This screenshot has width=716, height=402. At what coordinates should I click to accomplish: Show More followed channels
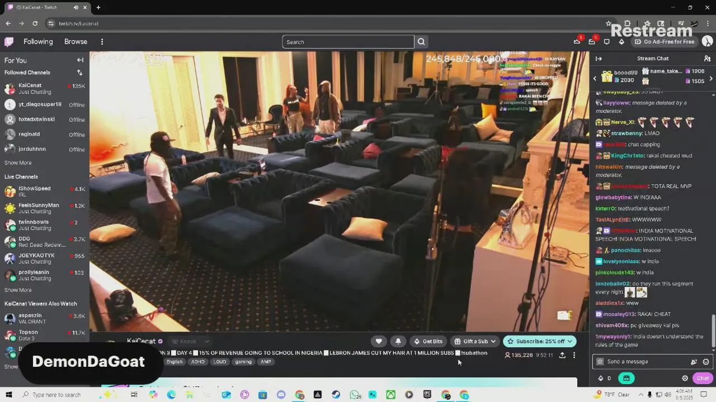[18, 163]
